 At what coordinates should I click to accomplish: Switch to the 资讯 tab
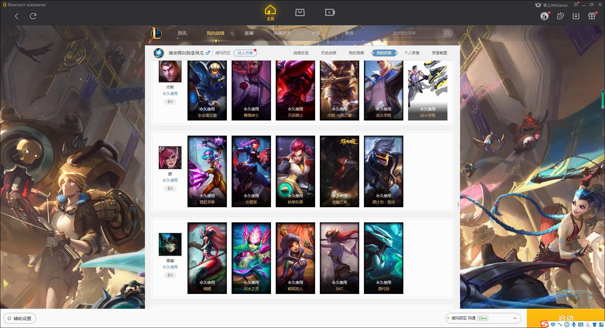coord(182,33)
